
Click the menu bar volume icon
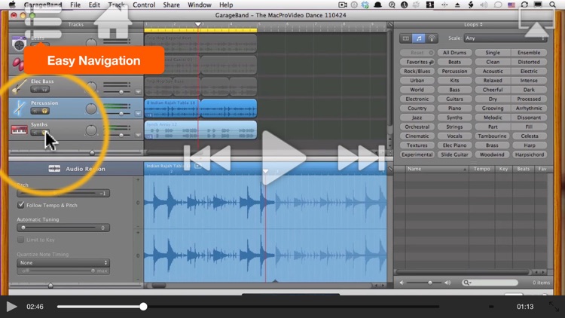[484, 5]
